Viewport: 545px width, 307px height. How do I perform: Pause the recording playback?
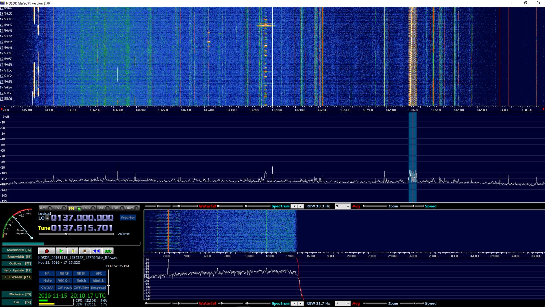coord(73,251)
